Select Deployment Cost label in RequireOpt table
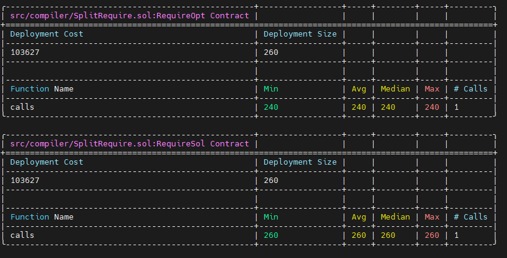Screen dimensions: 507x258 (46, 34)
